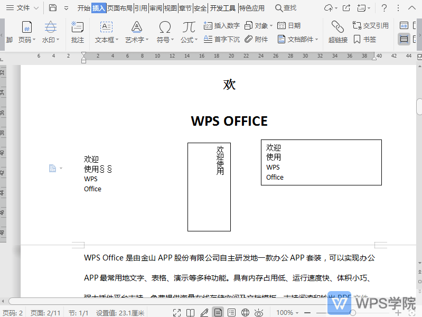Insert a 符号 symbol
Viewport: 422px width, 317px height.
(x=165, y=27)
